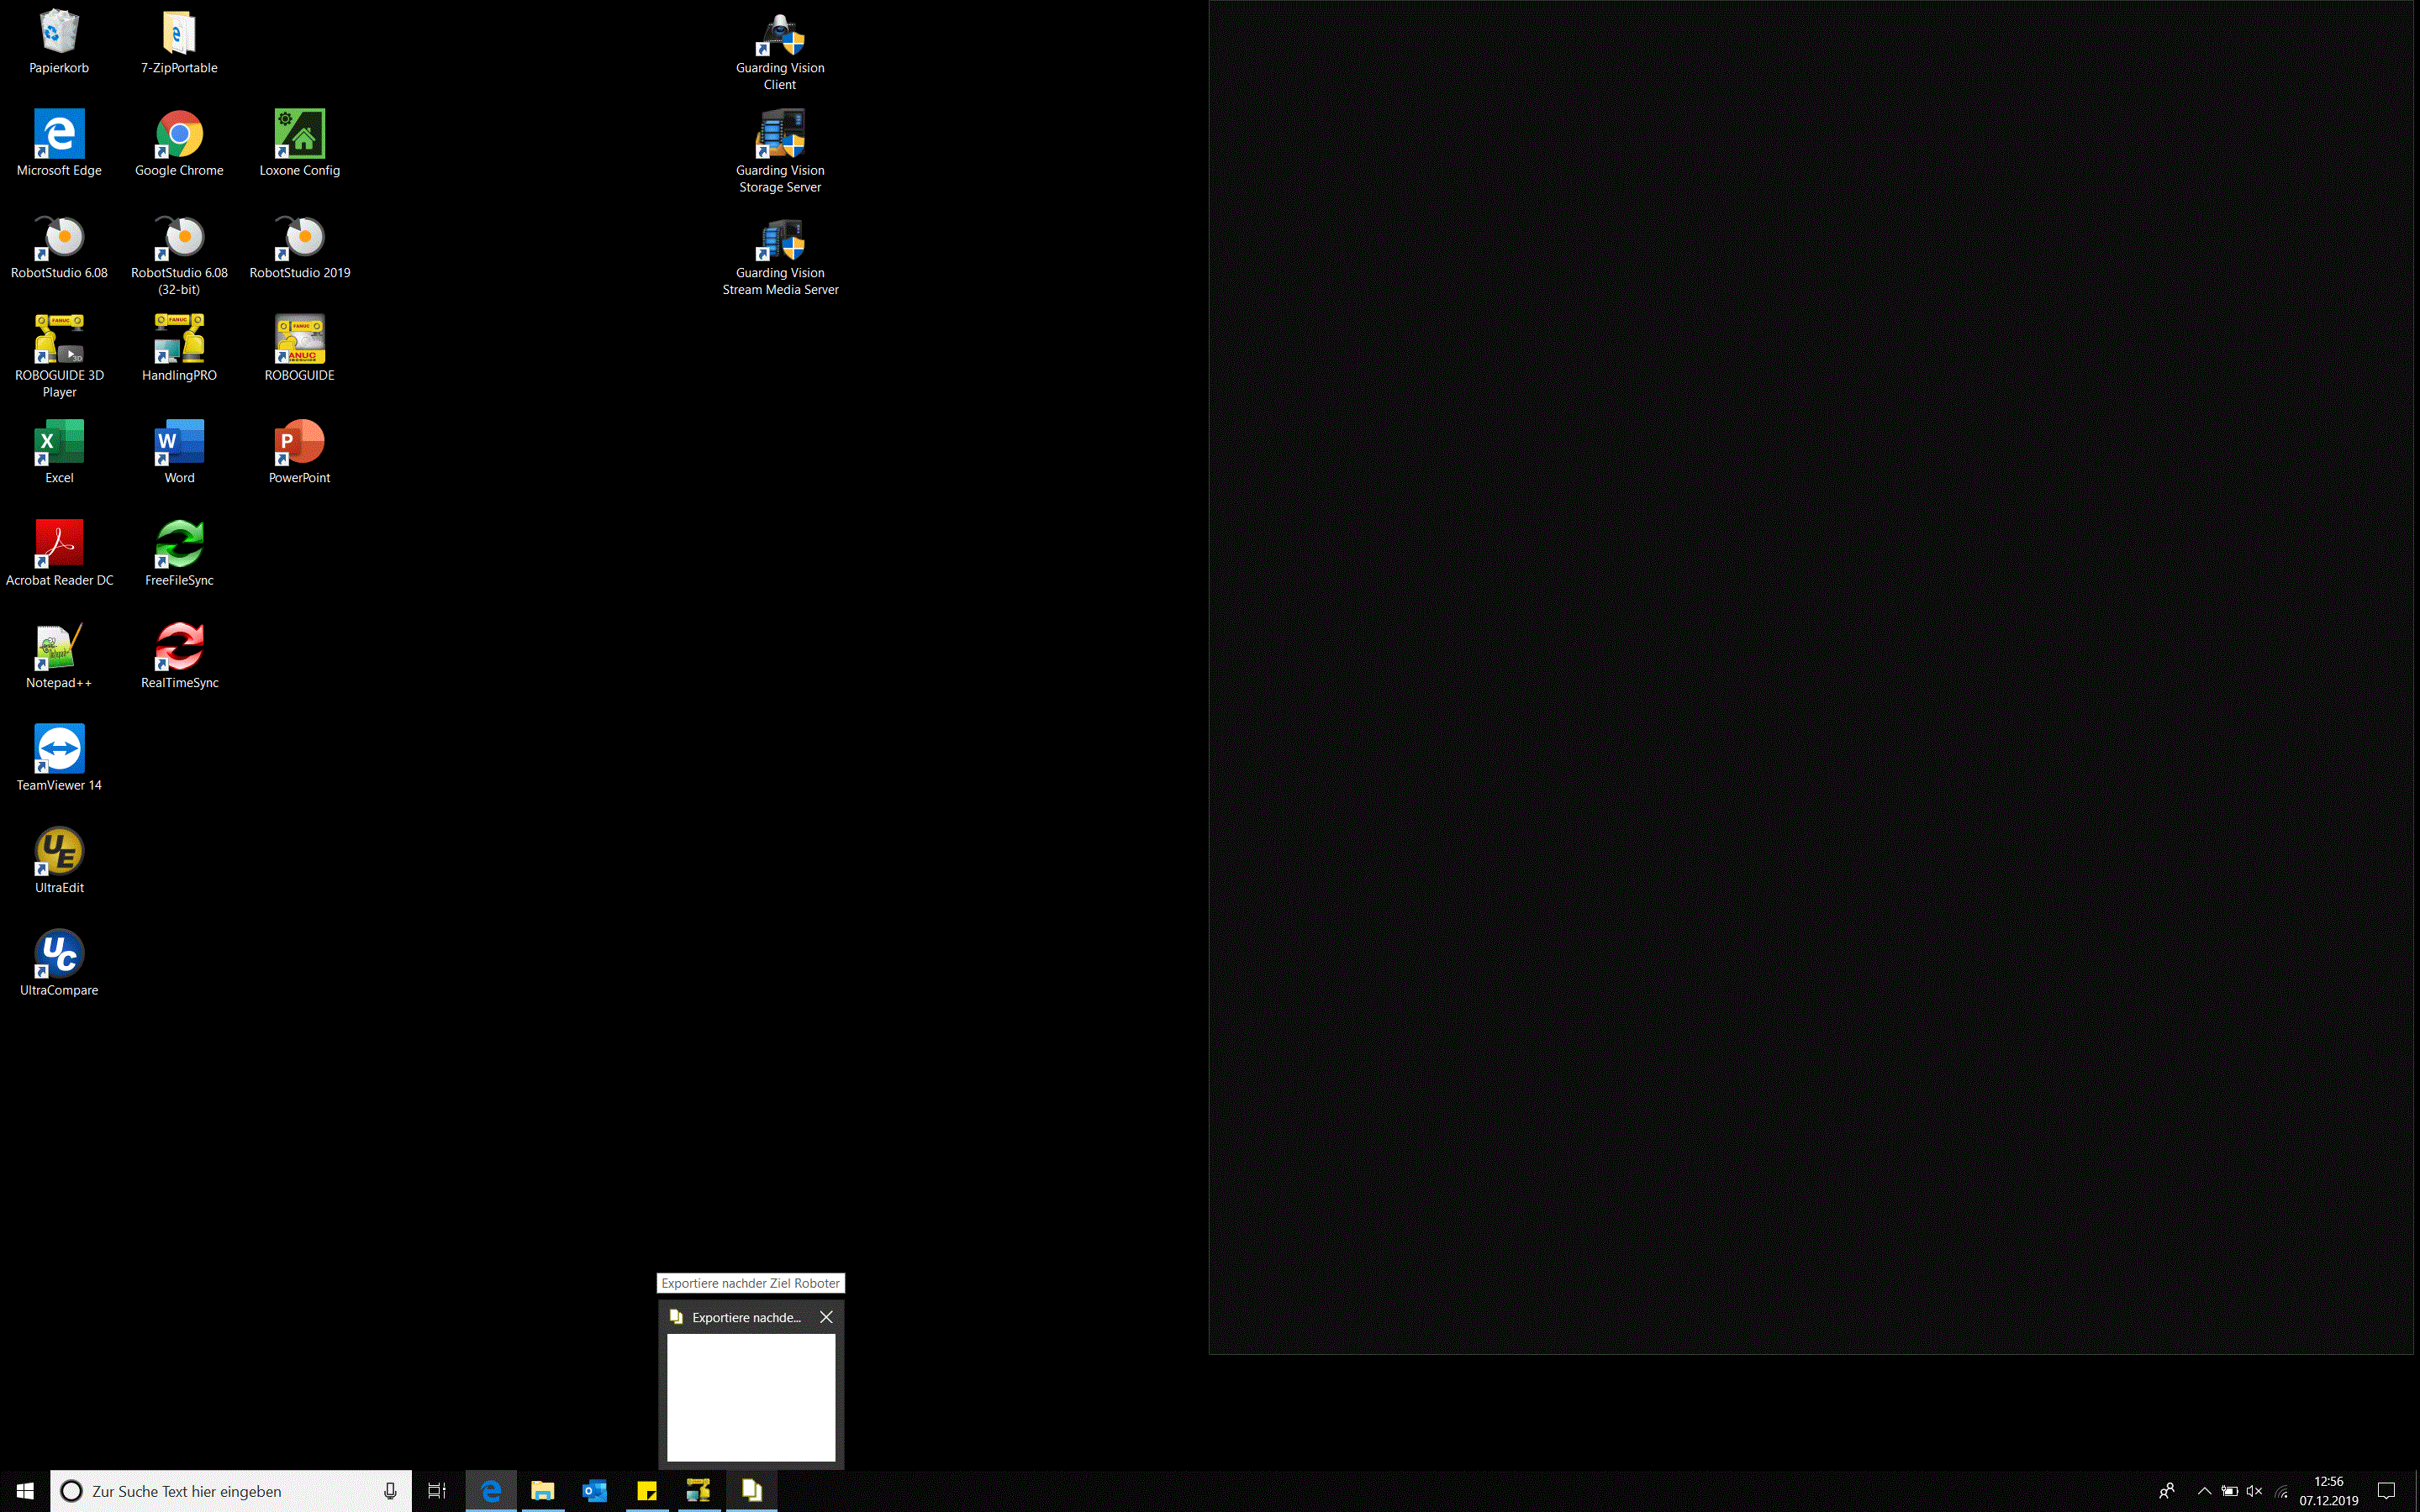Select the Exportiere nachde... preview thumbnail
This screenshot has height=1512, width=2420.
pos(751,1397)
